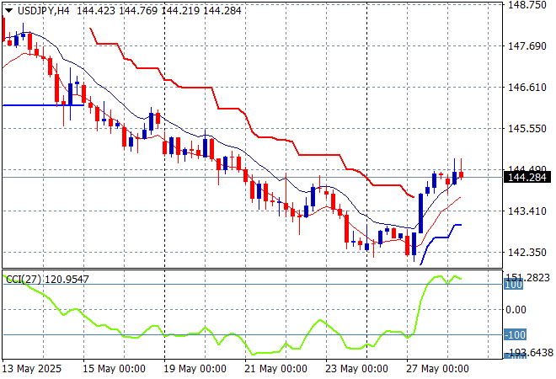The width and height of the screenshot is (556, 379).
Task: Click the blue stepped line under recent candles
Action: [442, 236]
